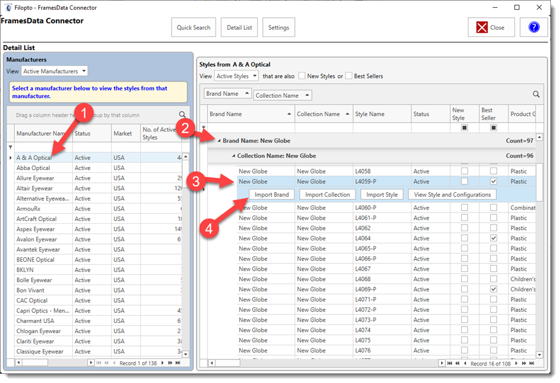
Task: Go to next page in Styles navigator
Action: (524, 364)
